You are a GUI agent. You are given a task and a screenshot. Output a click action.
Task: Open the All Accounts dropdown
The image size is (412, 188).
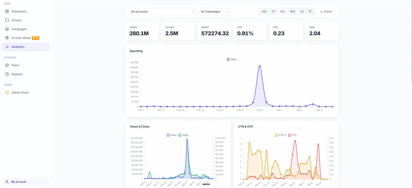tap(163, 12)
